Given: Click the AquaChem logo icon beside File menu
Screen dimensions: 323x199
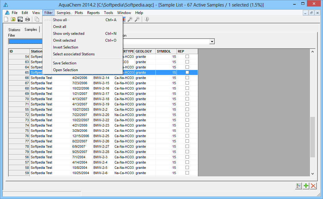Looking at the screenshot, I should click(x=7, y=12).
